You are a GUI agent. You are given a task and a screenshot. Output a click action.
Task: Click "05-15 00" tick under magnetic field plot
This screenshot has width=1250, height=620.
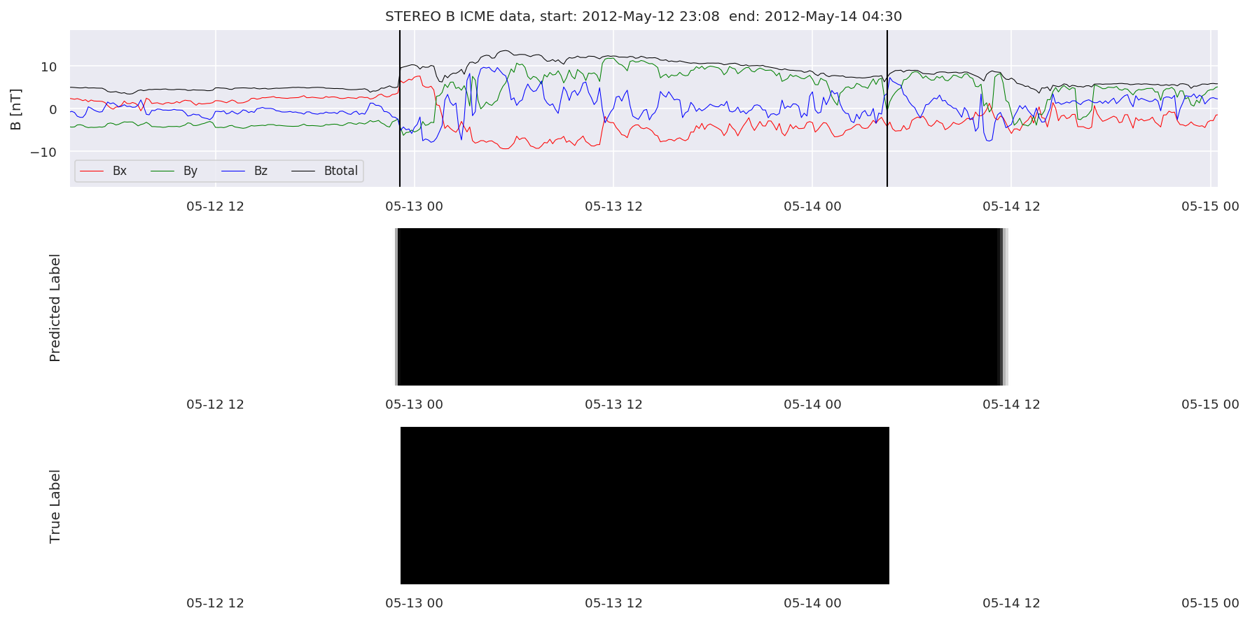coord(1210,206)
